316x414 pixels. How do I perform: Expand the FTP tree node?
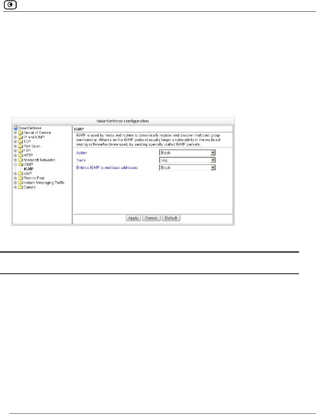pyautogui.click(x=15, y=151)
